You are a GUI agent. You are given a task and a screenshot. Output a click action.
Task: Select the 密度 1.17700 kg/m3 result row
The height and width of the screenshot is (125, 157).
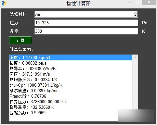71,57
